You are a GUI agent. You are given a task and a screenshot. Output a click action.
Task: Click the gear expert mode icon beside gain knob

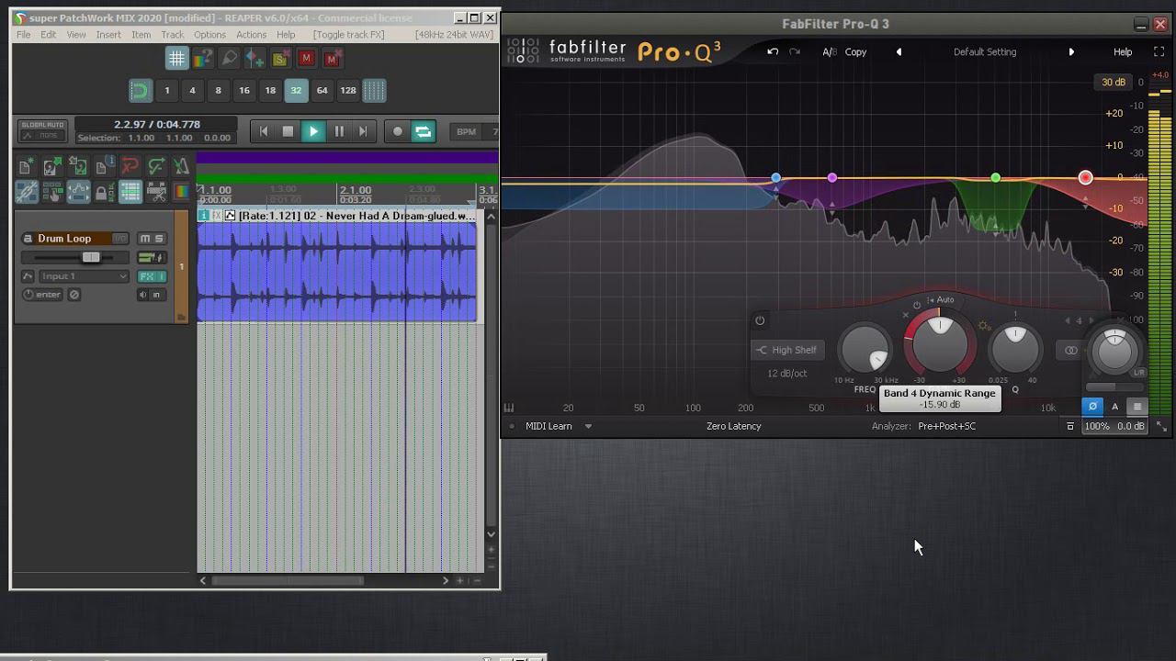[984, 326]
